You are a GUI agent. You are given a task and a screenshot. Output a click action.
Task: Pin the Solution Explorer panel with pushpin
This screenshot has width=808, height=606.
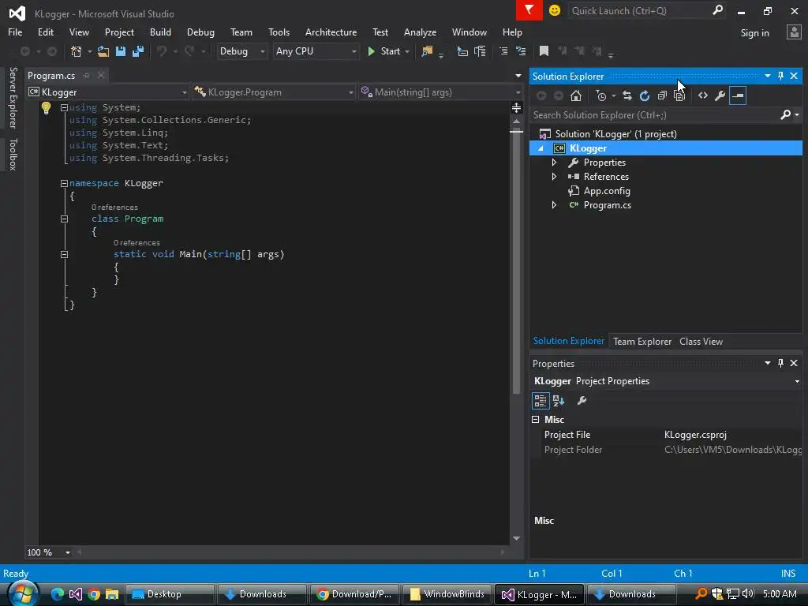point(780,76)
